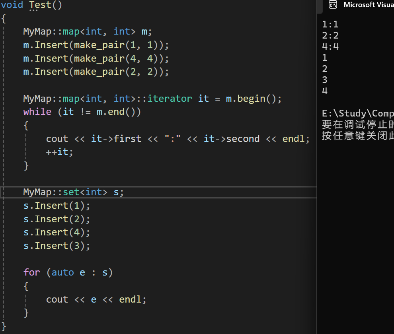This screenshot has width=394, height=334.
Task: Click the while keyword
Action: (37, 112)
